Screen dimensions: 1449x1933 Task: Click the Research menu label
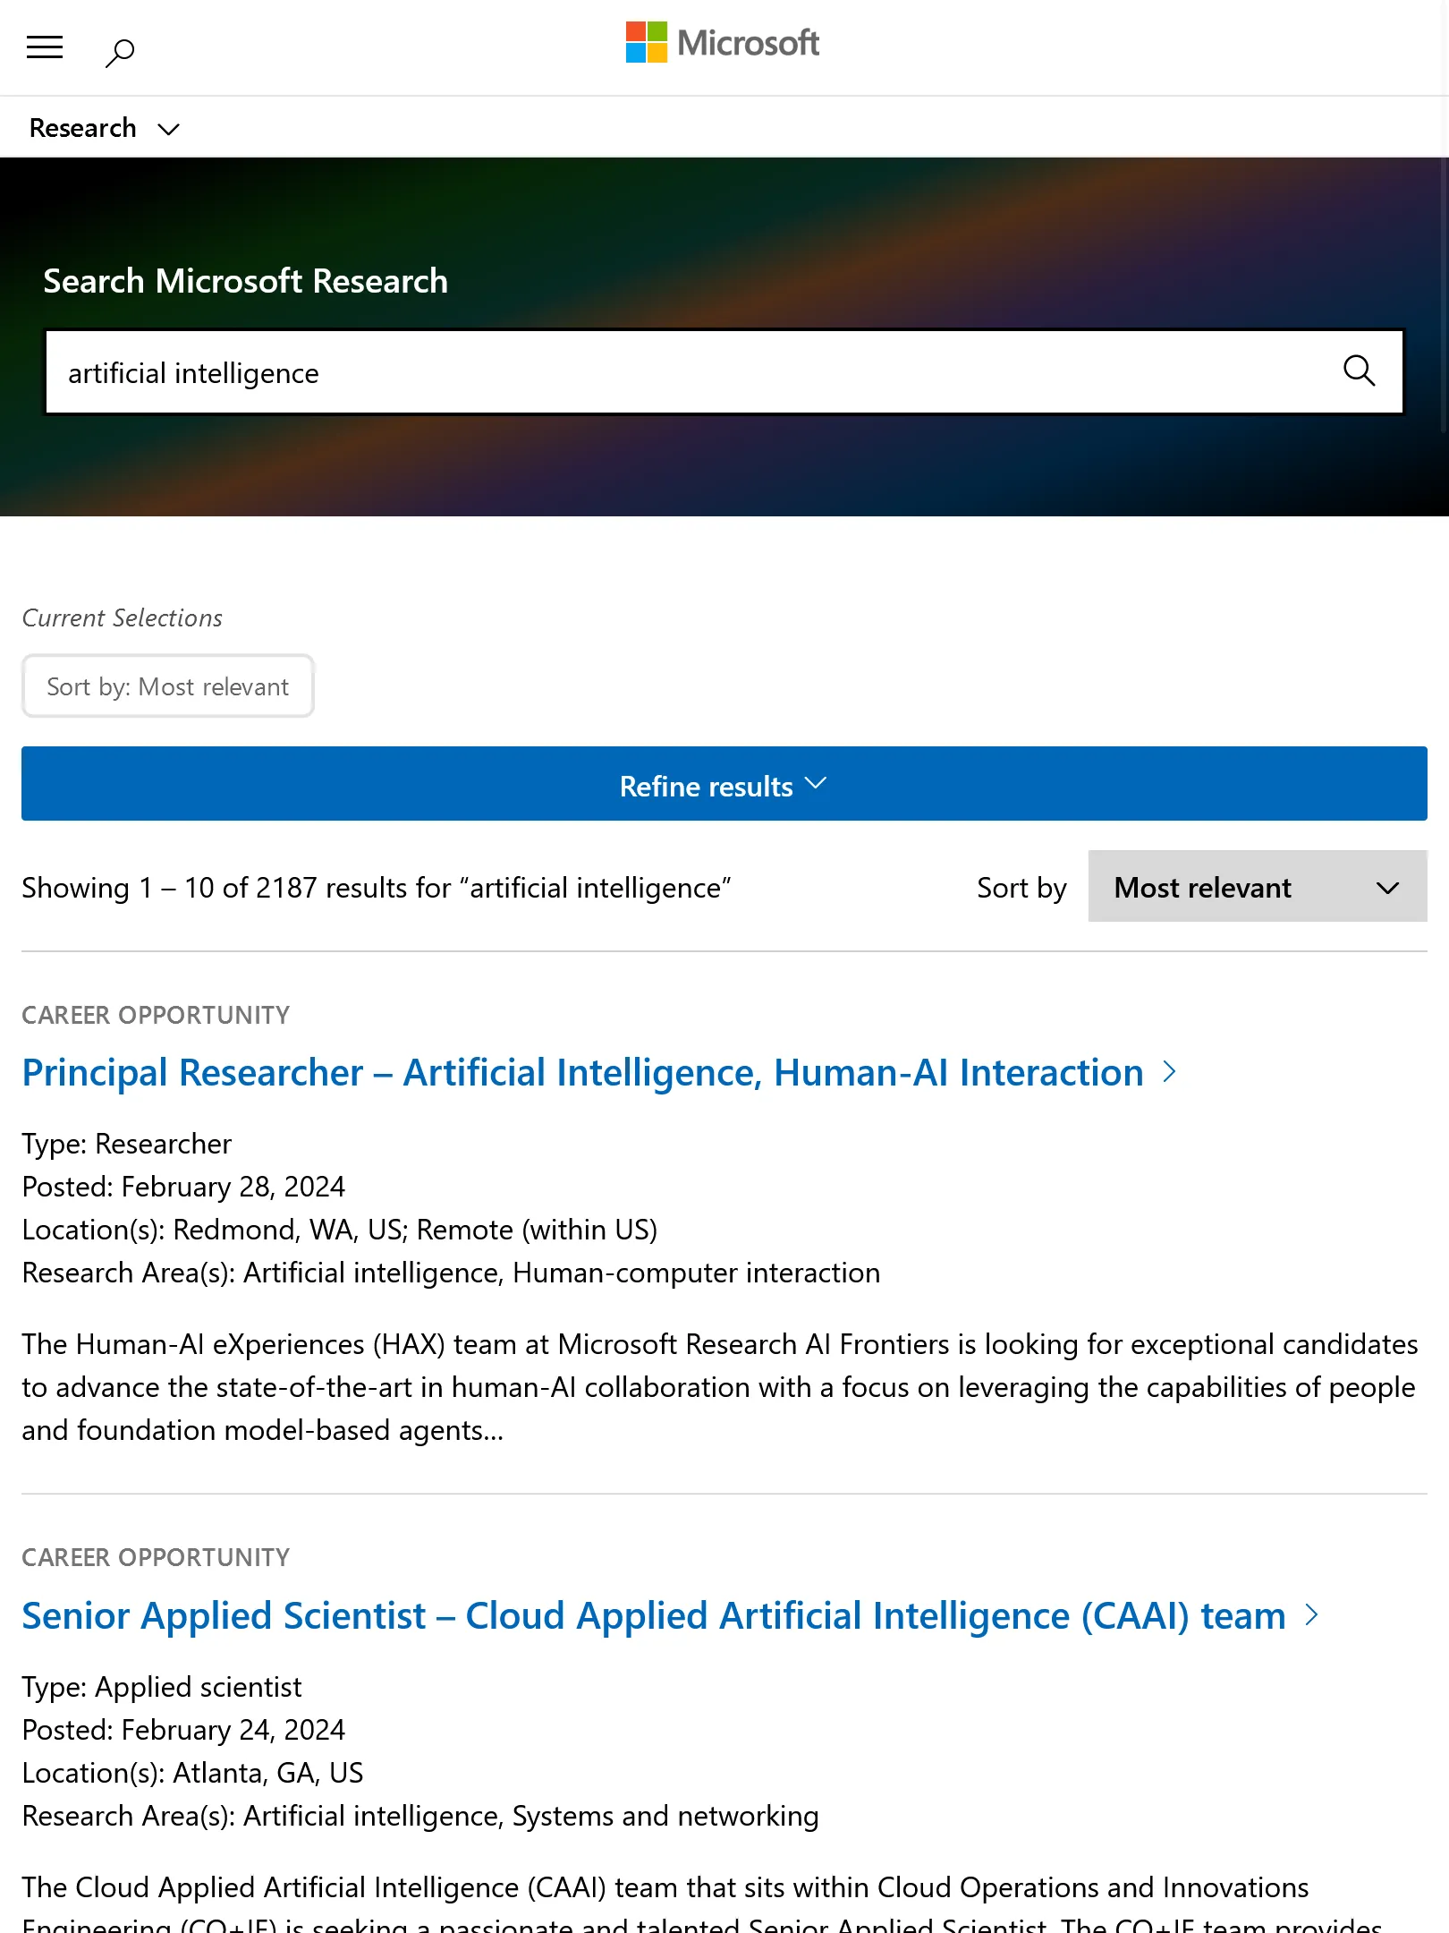[x=82, y=128]
